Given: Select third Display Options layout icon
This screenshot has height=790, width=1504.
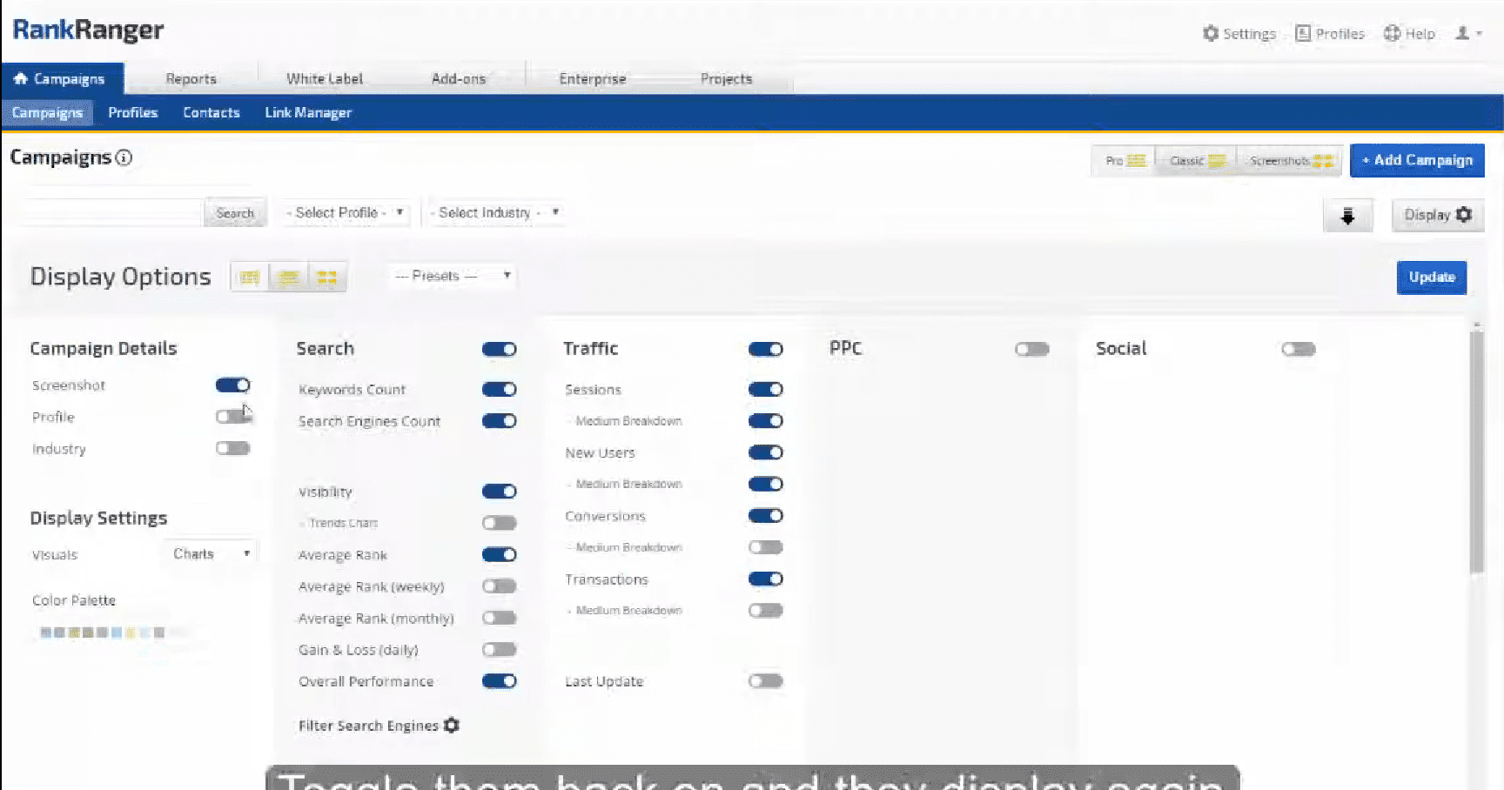Looking at the screenshot, I should 326,277.
